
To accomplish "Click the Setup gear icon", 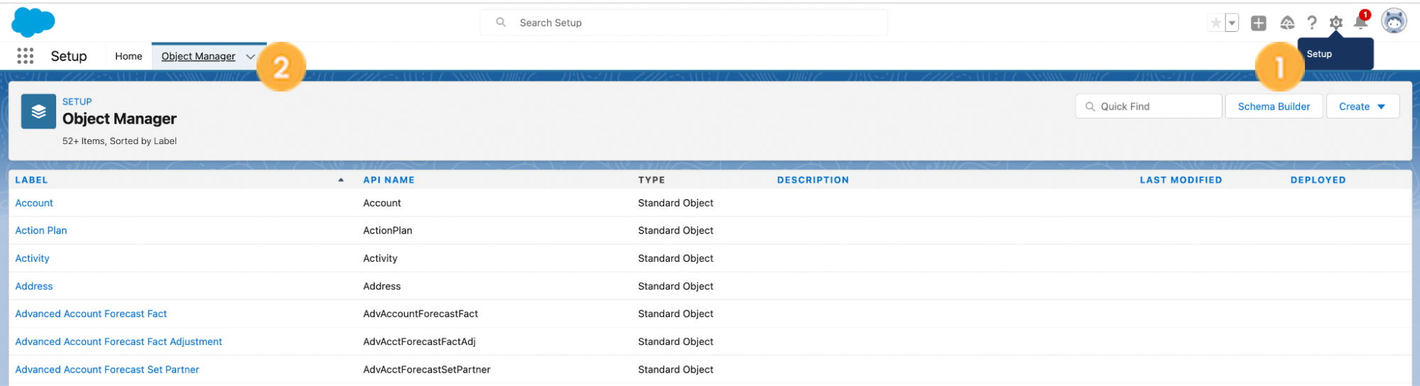I will (x=1335, y=23).
